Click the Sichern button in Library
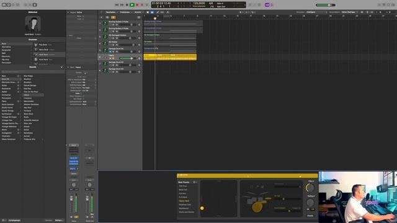 tap(59, 221)
